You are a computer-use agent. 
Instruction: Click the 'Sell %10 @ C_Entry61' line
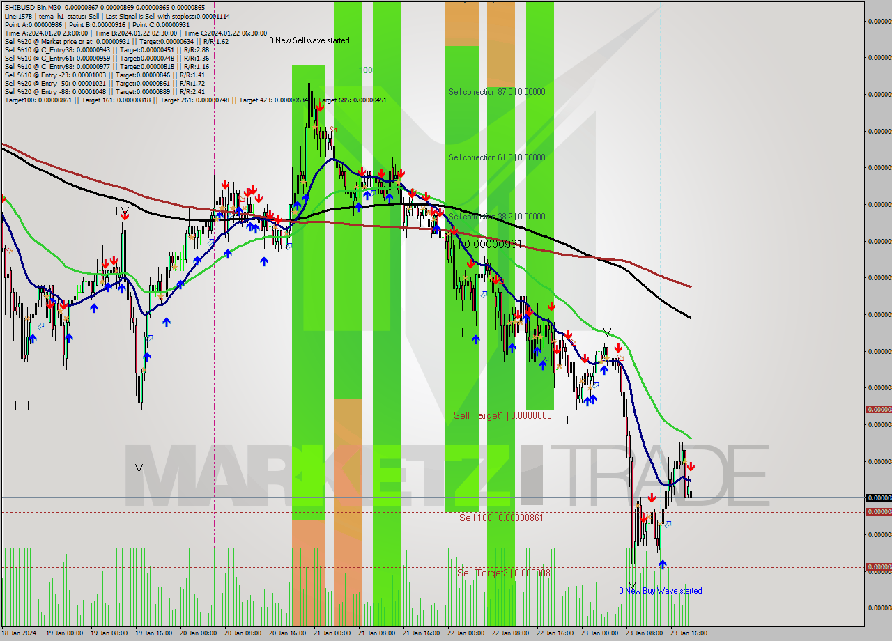pos(107,58)
